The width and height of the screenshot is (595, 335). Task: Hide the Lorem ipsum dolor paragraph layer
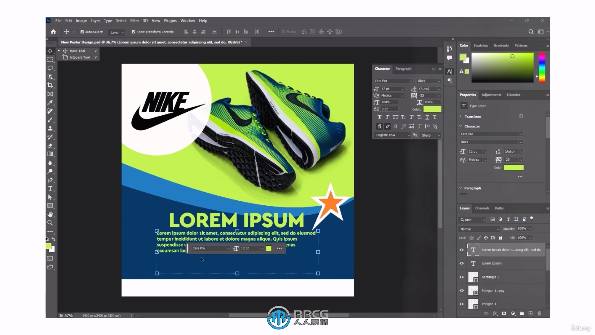(462, 250)
